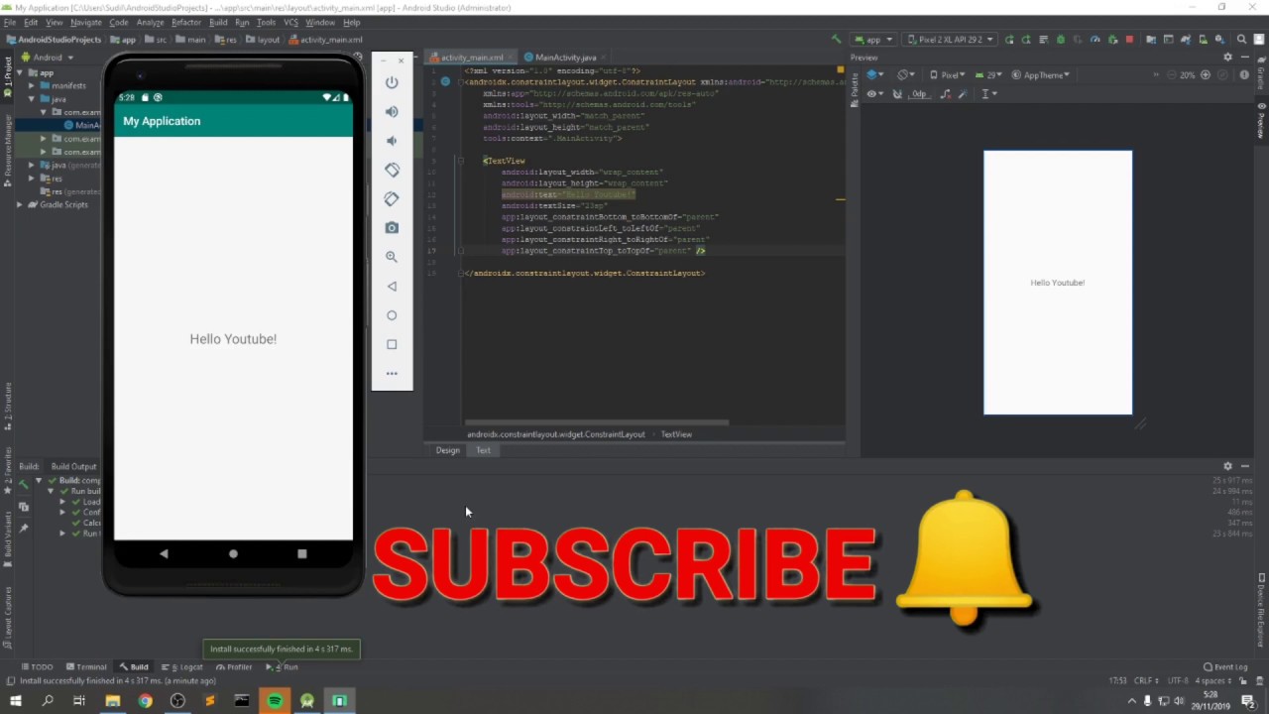The image size is (1269, 714).
Task: Open the preview view options eye dropdown
Action: (x=875, y=94)
